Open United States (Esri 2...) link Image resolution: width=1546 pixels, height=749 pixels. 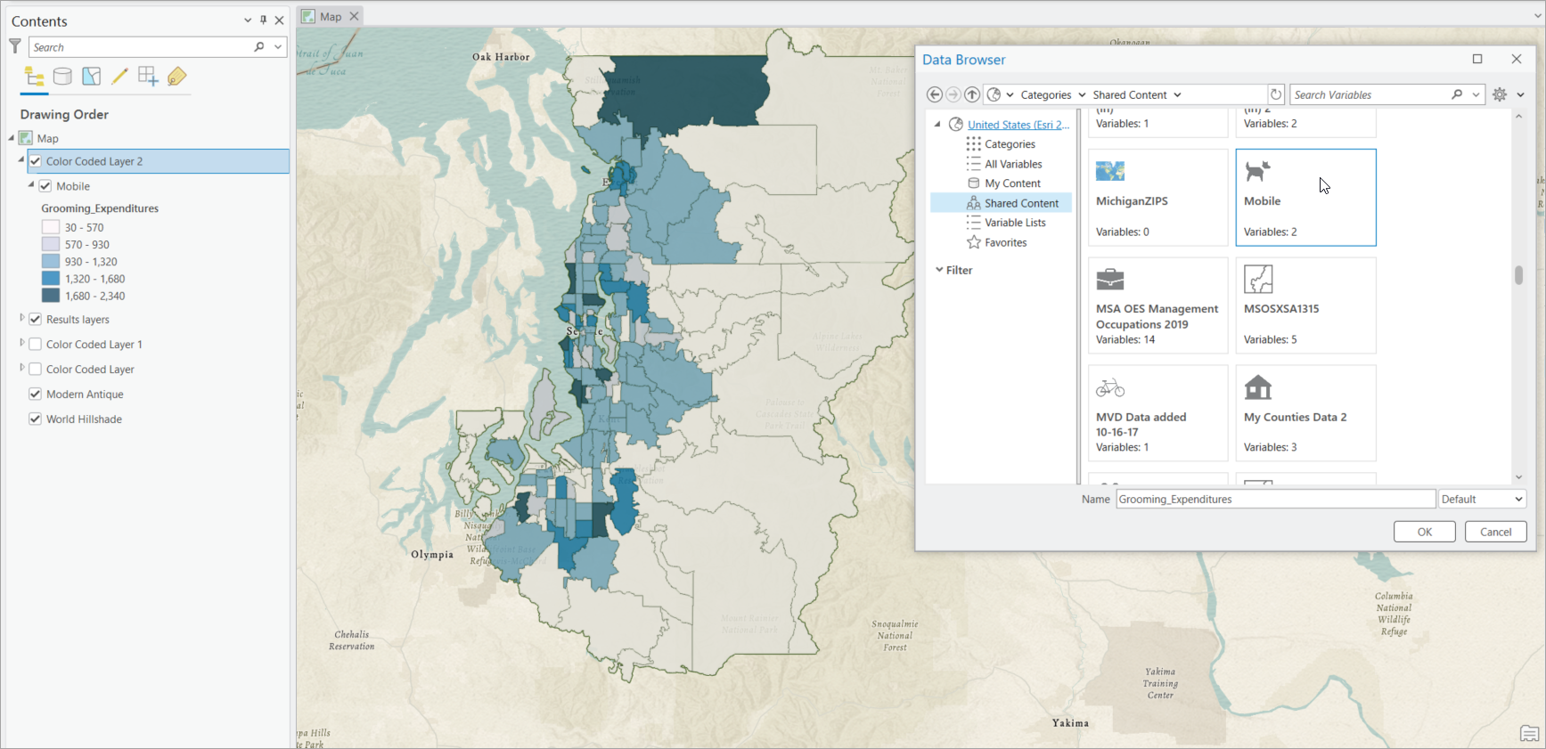pyautogui.click(x=1018, y=125)
